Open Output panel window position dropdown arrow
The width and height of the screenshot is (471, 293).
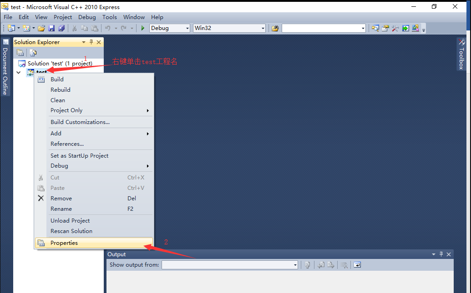point(433,254)
